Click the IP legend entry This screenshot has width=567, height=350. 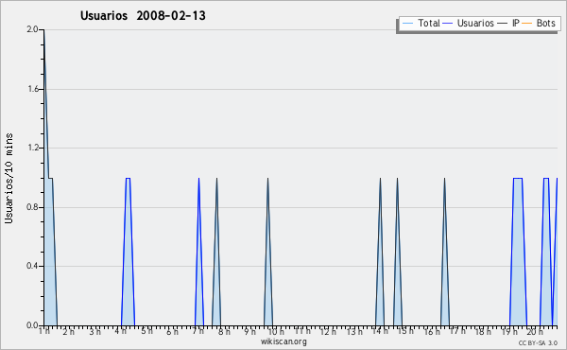click(508, 23)
